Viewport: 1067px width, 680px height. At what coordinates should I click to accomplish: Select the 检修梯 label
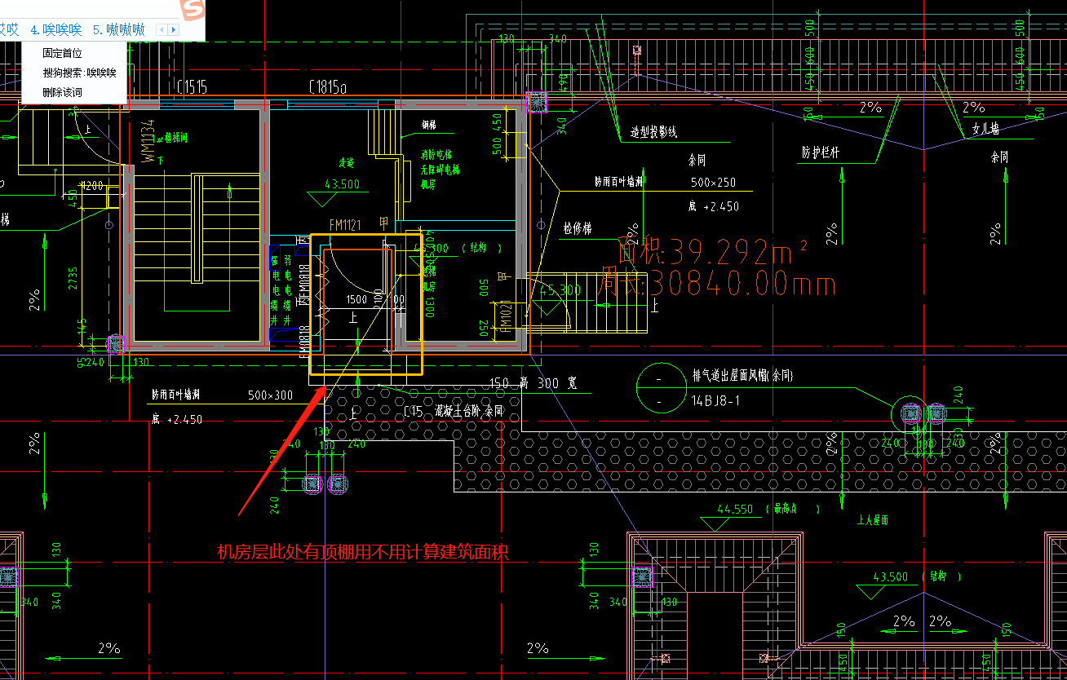coord(577,229)
